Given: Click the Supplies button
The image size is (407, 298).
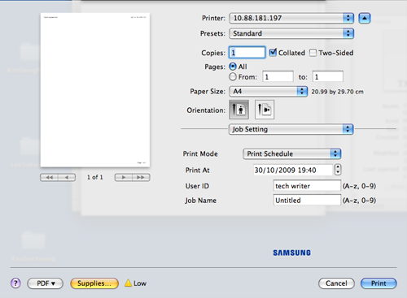Looking at the screenshot, I should (94, 283).
